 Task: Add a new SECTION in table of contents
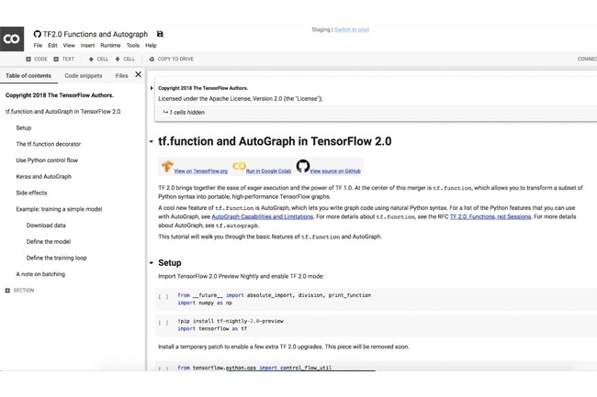point(19,291)
